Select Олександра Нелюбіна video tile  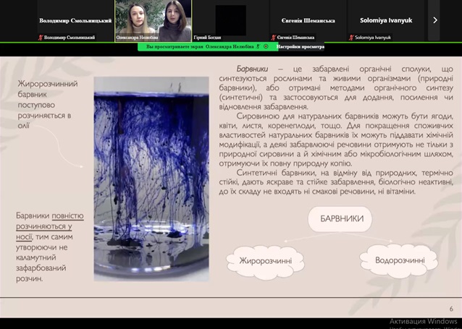(153, 20)
